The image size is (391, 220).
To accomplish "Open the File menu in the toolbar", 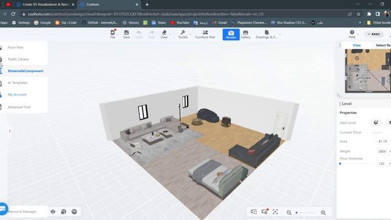I will (112, 34).
